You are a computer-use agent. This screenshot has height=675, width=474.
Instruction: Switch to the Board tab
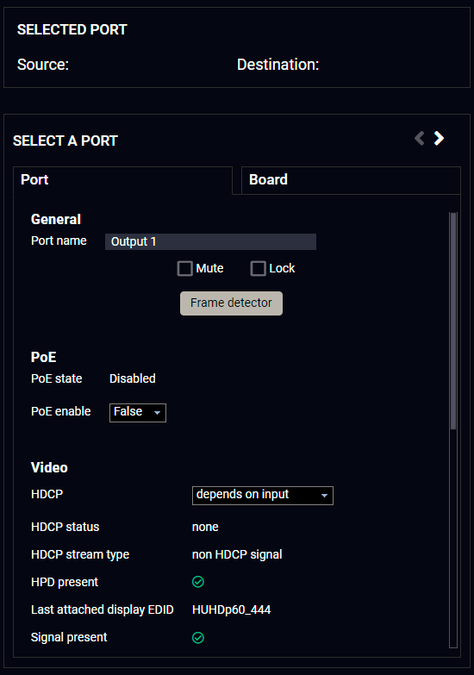tap(351, 180)
